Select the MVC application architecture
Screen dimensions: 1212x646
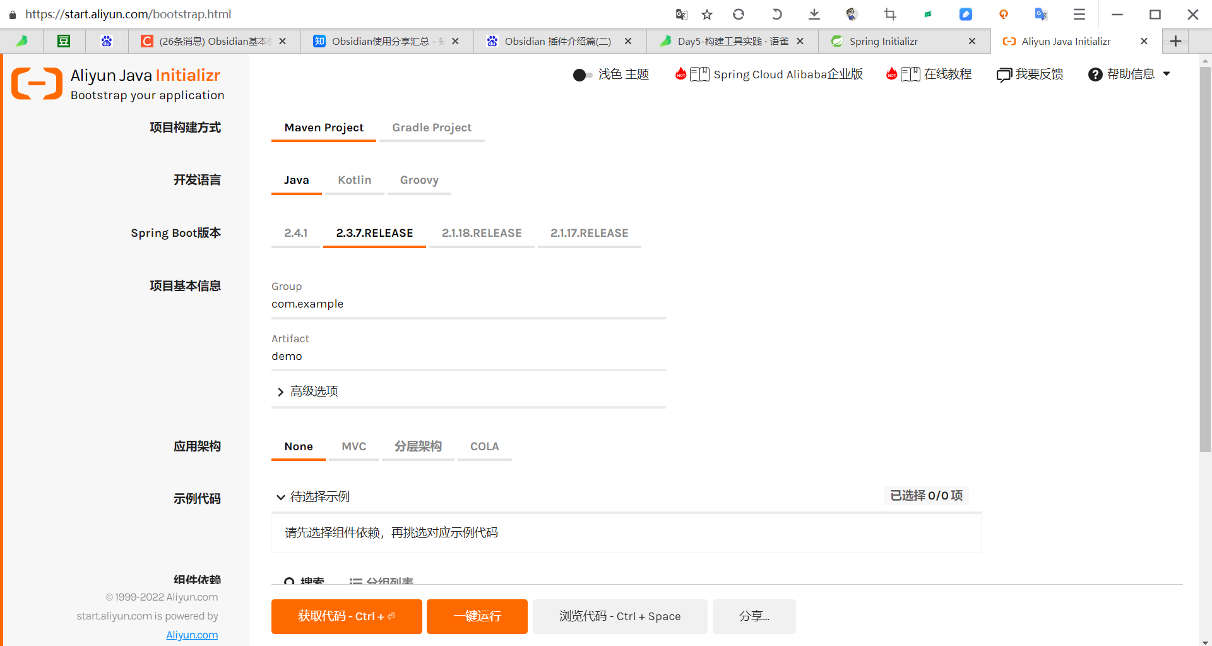coord(353,446)
